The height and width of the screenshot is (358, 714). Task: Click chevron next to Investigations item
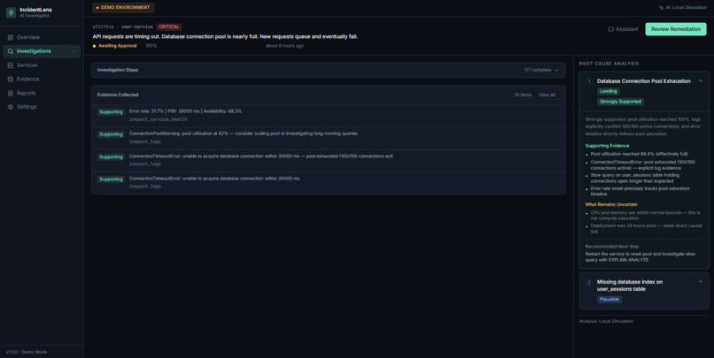[x=74, y=51]
